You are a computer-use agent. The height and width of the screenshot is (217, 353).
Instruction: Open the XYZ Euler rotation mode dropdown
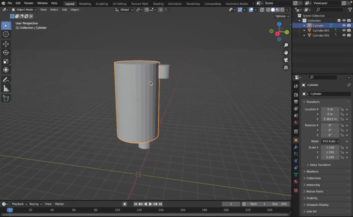[x=330, y=141]
